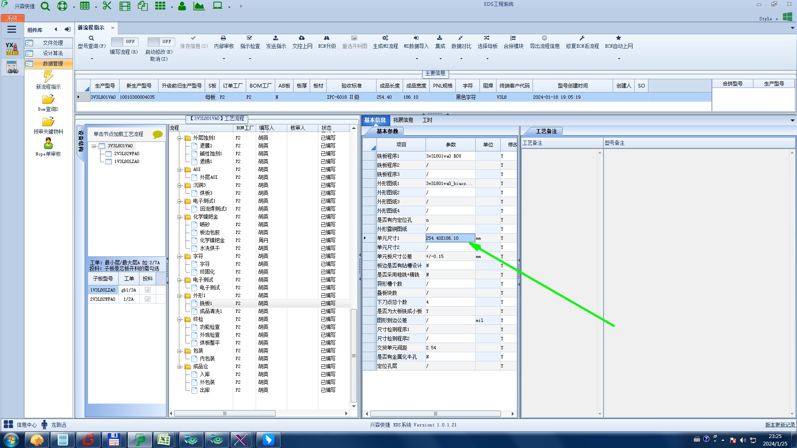The height and width of the screenshot is (448, 797).
Task: Click the magnifier search icon in quick access bar
Action: [45, 6]
